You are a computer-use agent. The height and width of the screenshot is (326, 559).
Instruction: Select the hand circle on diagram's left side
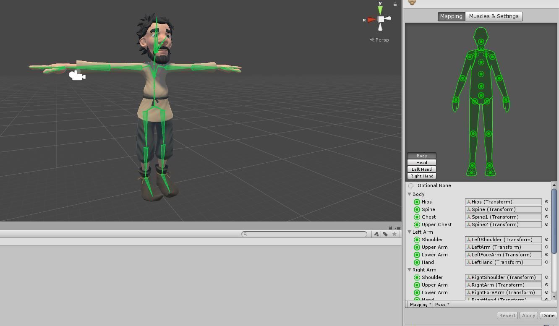click(456, 100)
